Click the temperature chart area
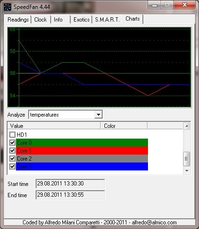The width and height of the screenshot is (199, 229). coord(99,67)
